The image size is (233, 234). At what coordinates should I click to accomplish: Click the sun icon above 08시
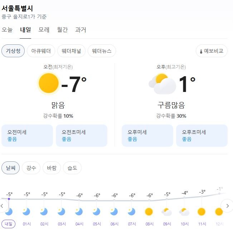click(149, 211)
